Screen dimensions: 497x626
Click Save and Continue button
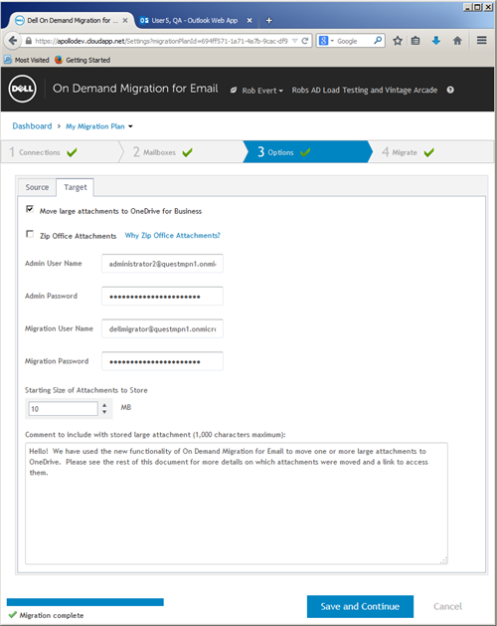click(x=360, y=606)
